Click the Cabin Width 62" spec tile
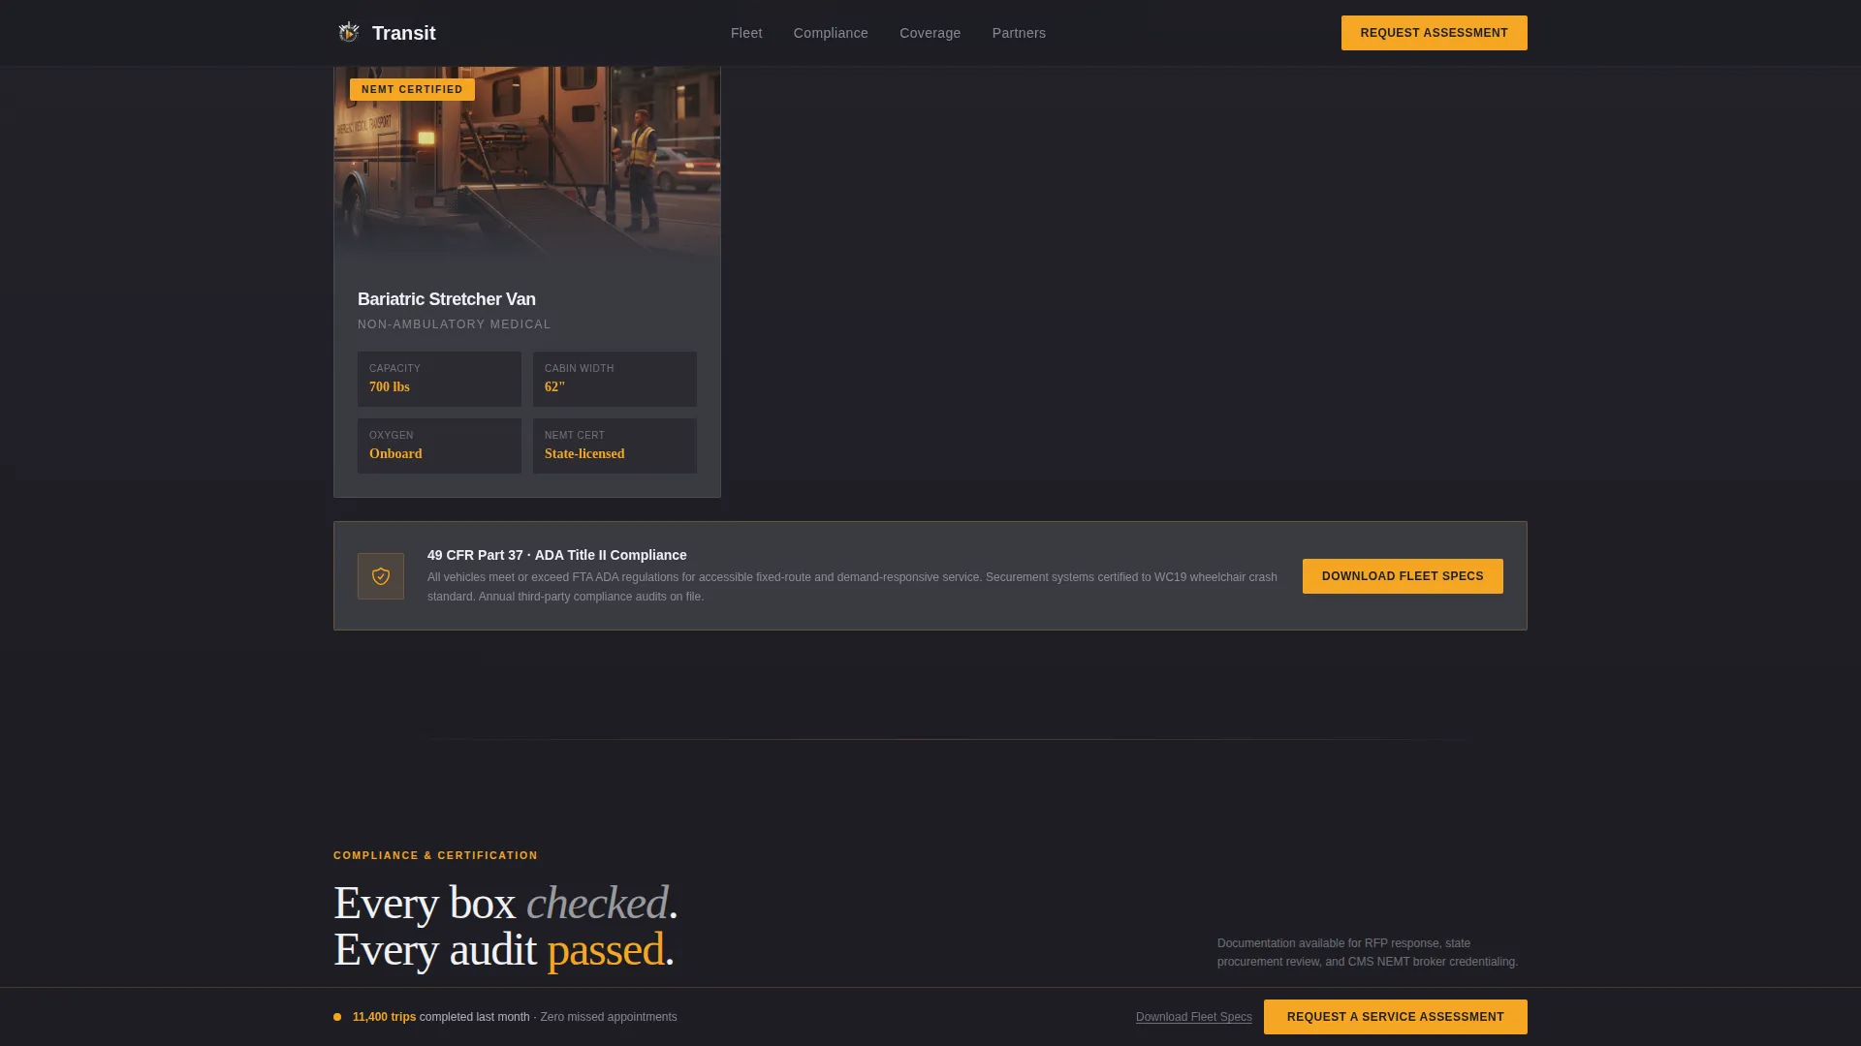Screen dimensions: 1861x1046 tap(615, 379)
